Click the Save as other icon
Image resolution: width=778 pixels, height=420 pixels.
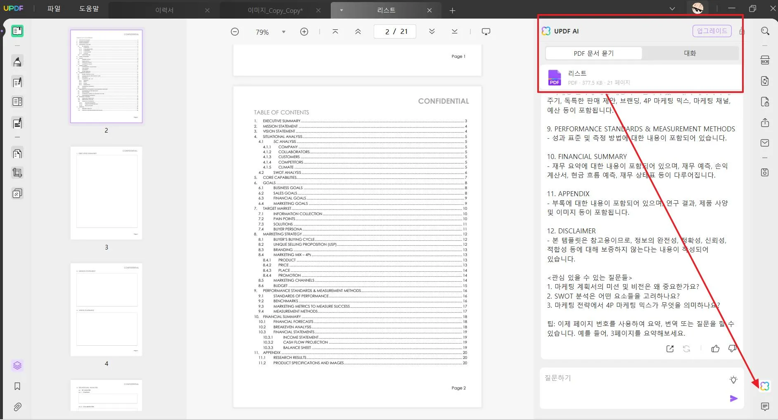coord(765,172)
